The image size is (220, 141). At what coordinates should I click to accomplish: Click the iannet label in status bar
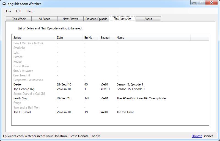(208, 136)
